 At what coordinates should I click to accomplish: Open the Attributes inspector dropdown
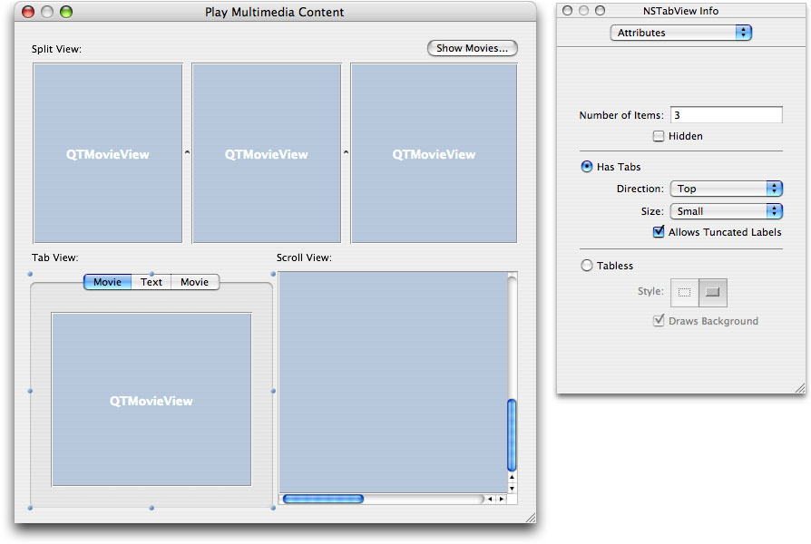coord(680,32)
